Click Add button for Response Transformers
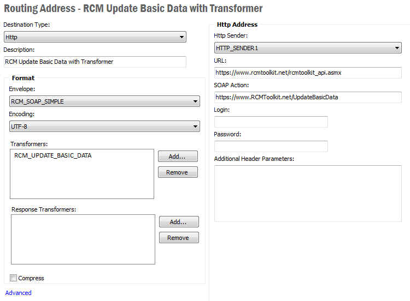Image resolution: width=410 pixels, height=301 pixels. click(179, 222)
